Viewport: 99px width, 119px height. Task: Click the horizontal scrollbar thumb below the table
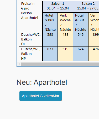60,64
